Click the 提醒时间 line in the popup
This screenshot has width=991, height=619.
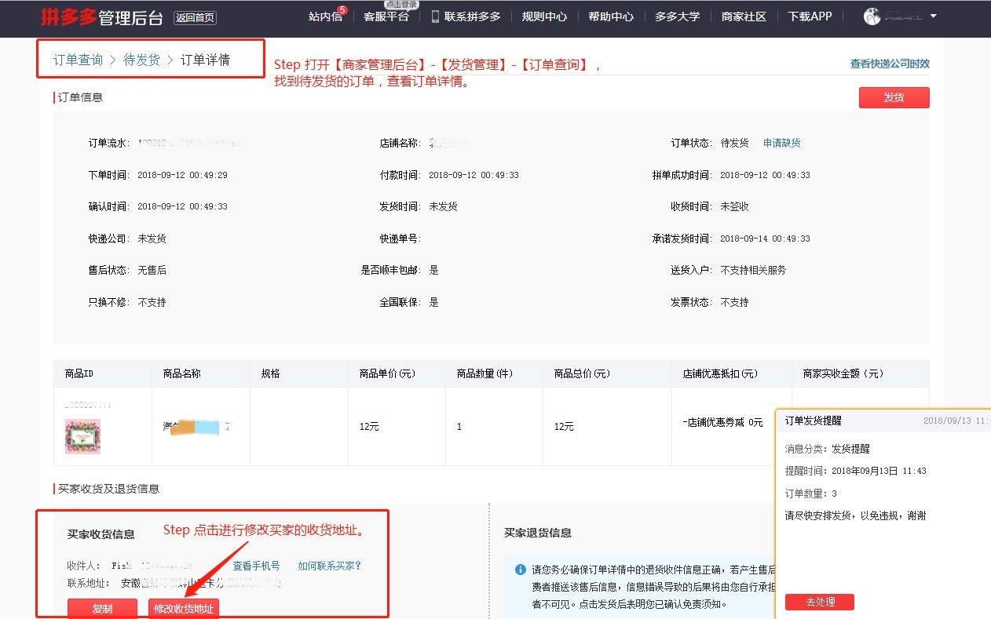tap(856, 471)
